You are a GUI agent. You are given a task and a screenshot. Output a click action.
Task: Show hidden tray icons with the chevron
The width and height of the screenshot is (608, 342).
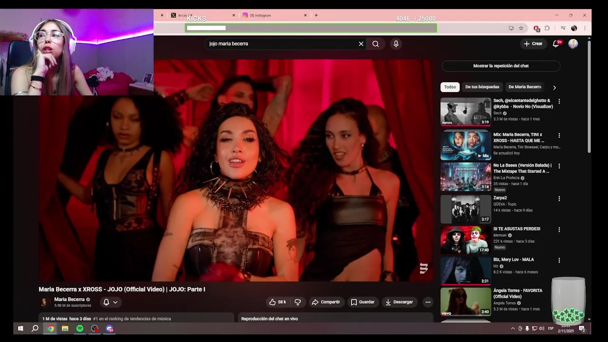513,329
